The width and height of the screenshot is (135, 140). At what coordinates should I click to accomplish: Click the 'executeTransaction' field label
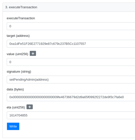tap(21, 18)
